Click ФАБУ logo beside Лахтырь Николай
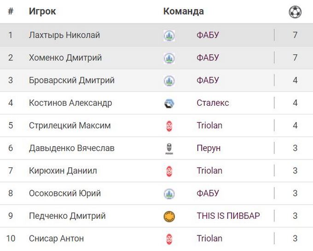Image resolution: width=313 pixels, height=251 pixels. (169, 35)
